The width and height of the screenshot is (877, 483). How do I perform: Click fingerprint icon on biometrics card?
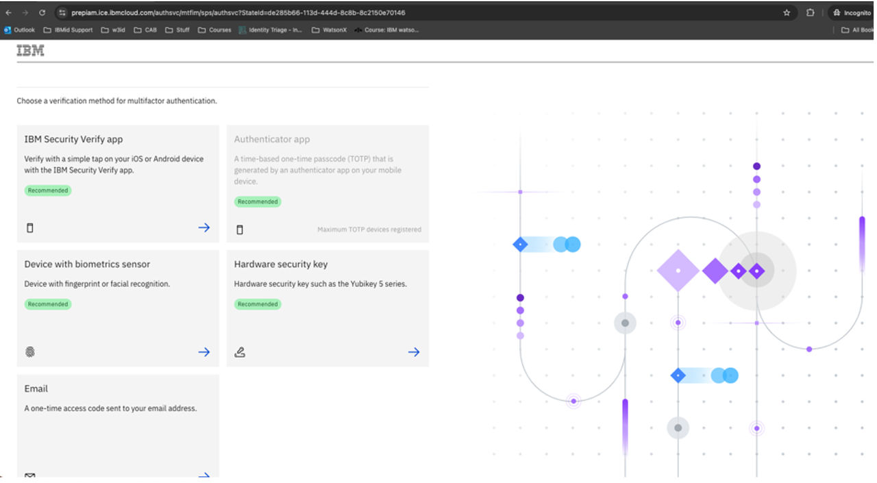29,352
